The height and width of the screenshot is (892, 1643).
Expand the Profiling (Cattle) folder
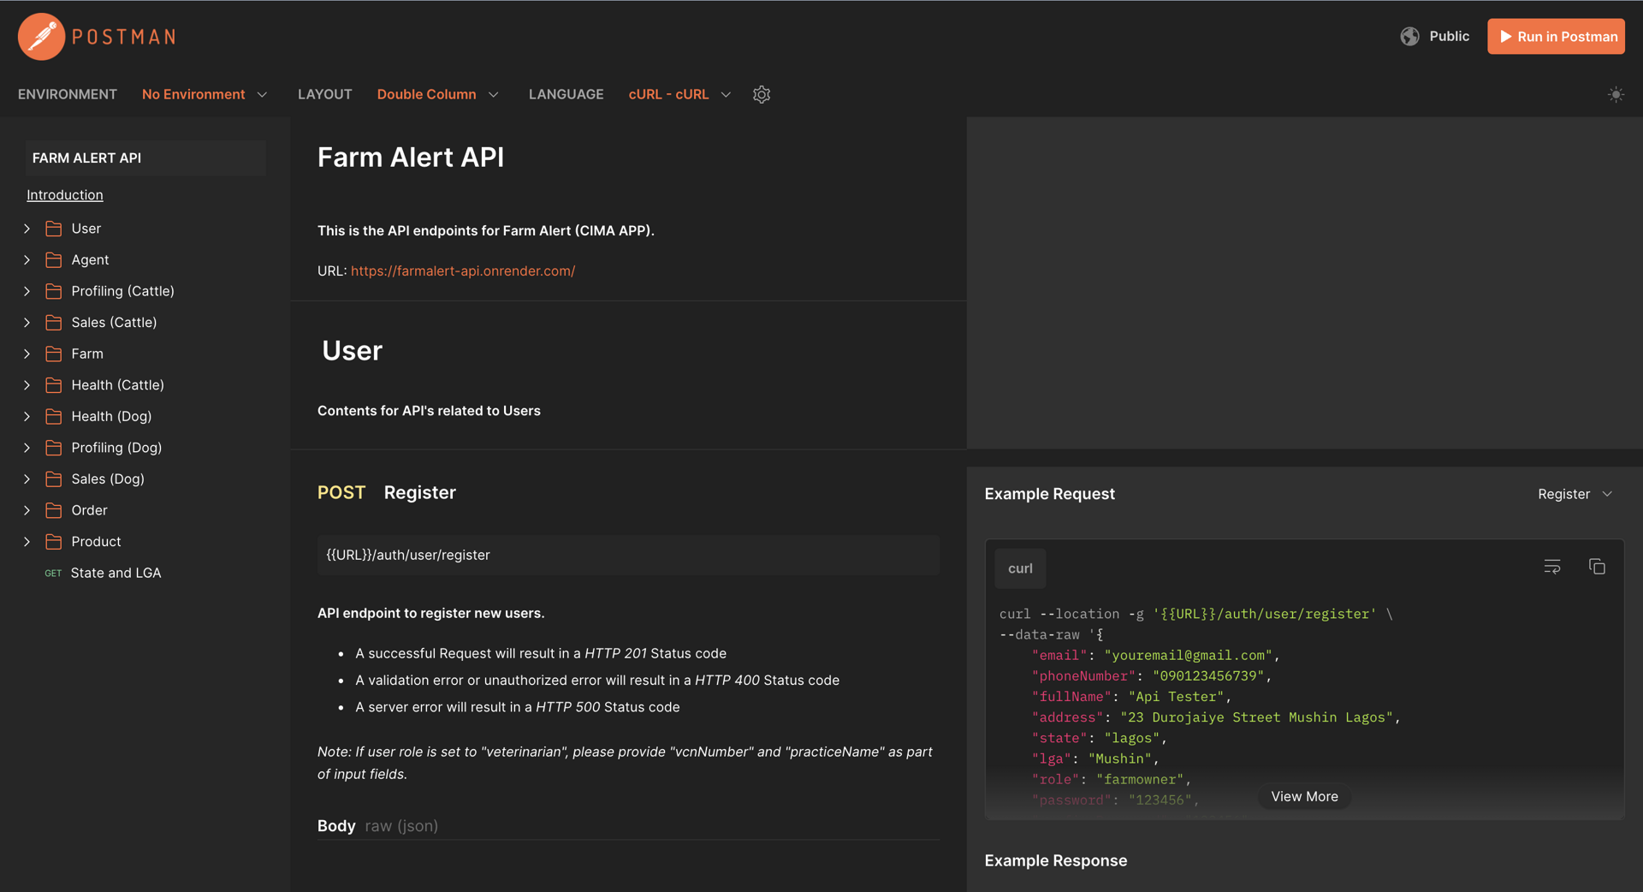(27, 291)
